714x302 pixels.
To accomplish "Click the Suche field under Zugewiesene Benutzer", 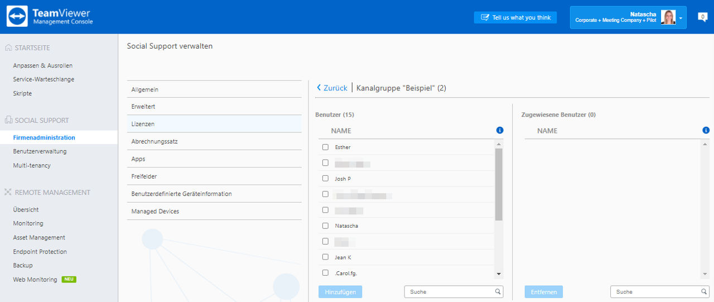I will [x=660, y=291].
